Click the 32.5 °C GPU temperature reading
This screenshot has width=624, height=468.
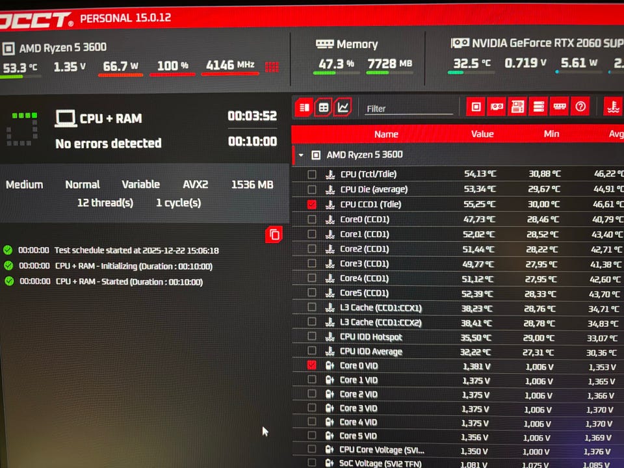coord(472,63)
